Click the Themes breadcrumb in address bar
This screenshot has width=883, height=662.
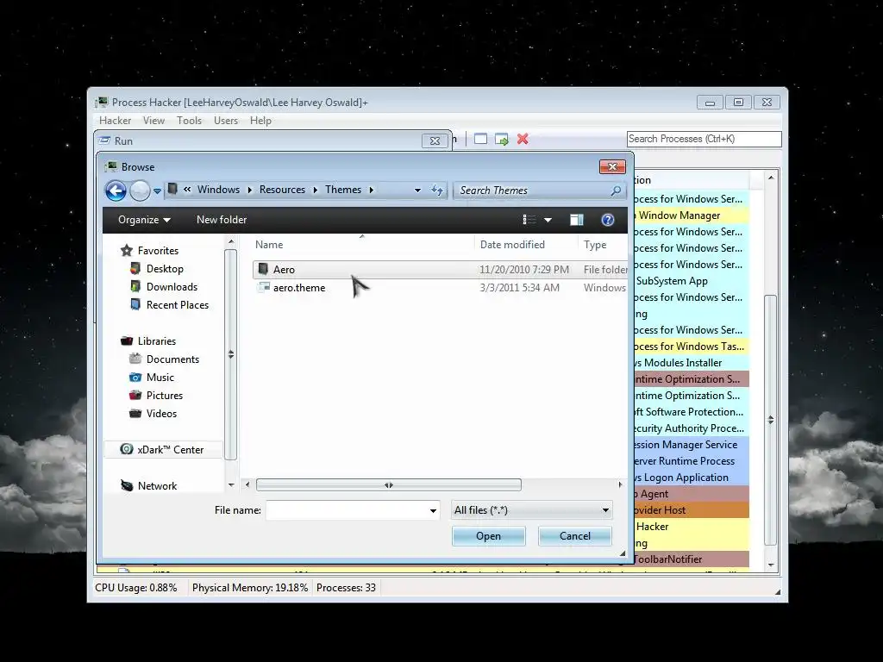click(343, 190)
